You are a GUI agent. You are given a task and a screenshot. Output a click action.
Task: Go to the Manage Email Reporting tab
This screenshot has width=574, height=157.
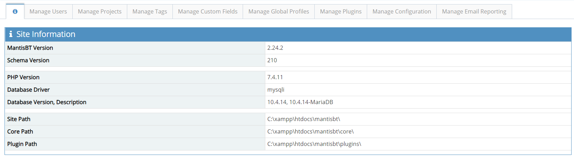pyautogui.click(x=474, y=11)
